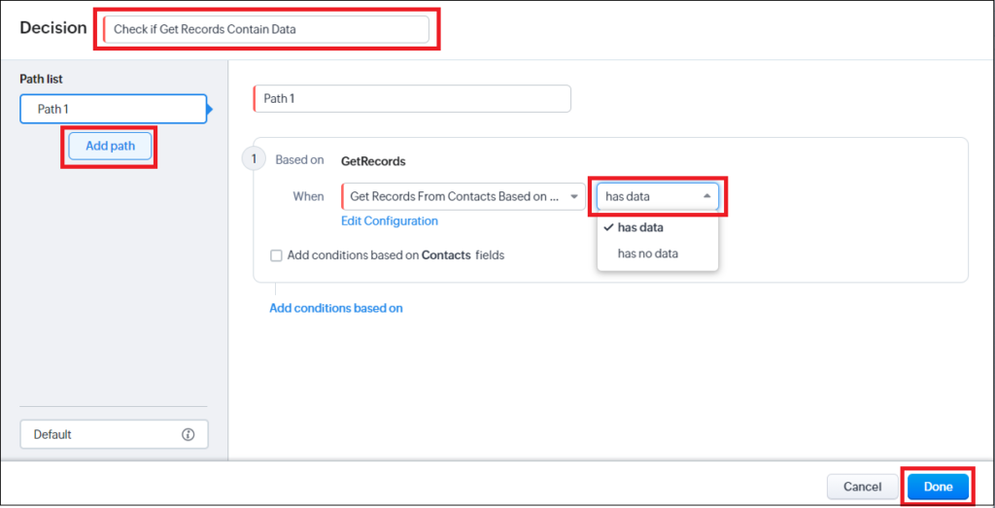
Task: Click the blue arrow pointer beside Path 1
Action: [x=210, y=109]
